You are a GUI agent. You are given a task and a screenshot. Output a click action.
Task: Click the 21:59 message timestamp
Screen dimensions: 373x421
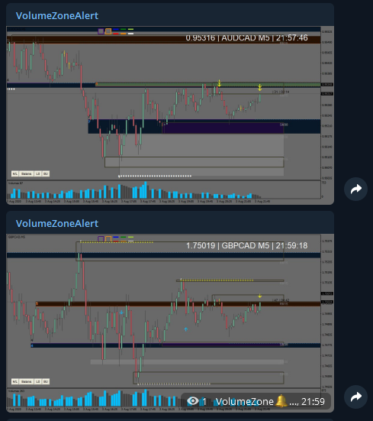point(313,402)
